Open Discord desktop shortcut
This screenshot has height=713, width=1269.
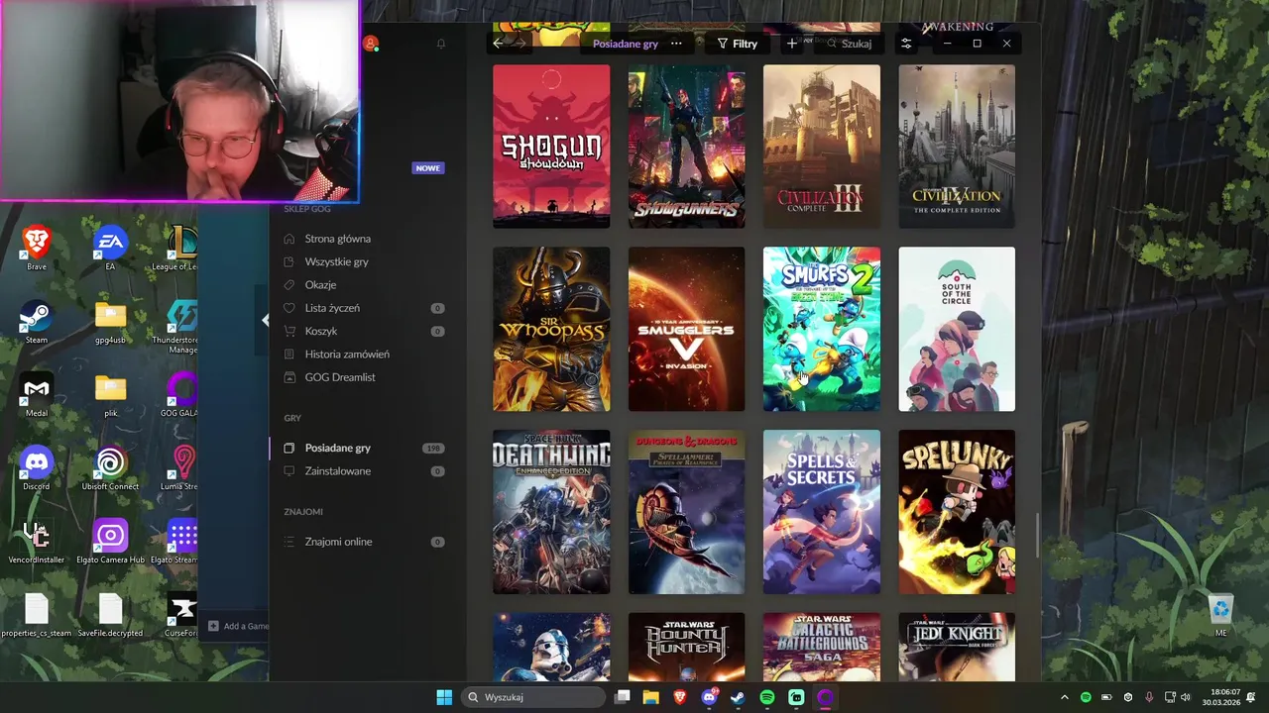click(37, 468)
